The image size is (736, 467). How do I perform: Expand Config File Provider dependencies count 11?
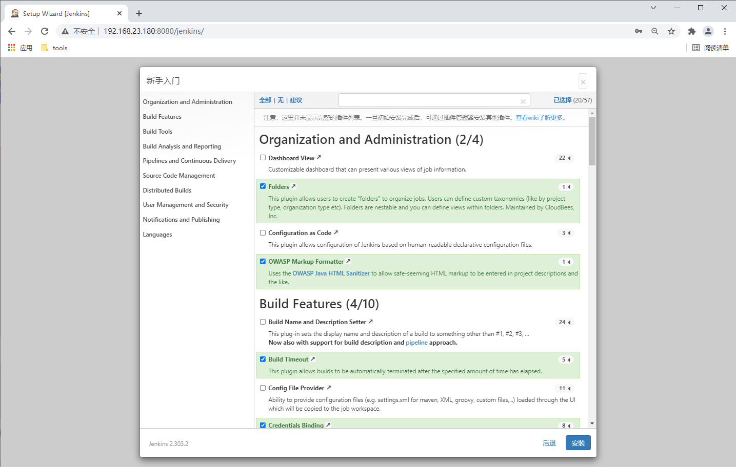[x=564, y=388]
